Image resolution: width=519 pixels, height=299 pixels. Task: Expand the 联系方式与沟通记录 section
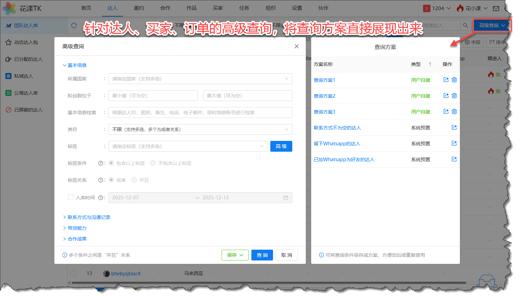tap(89, 217)
